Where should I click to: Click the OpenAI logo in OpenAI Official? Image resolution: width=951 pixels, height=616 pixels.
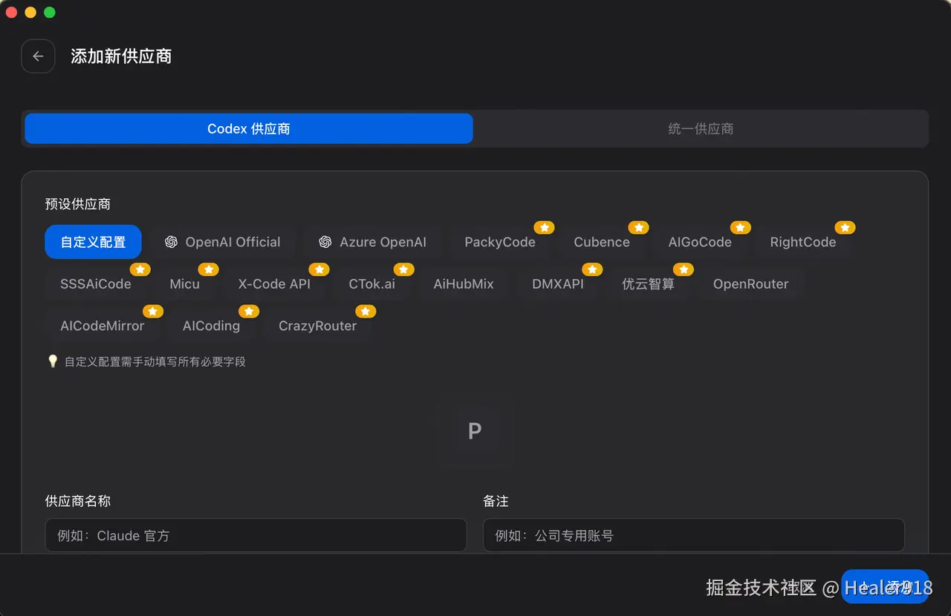point(172,242)
